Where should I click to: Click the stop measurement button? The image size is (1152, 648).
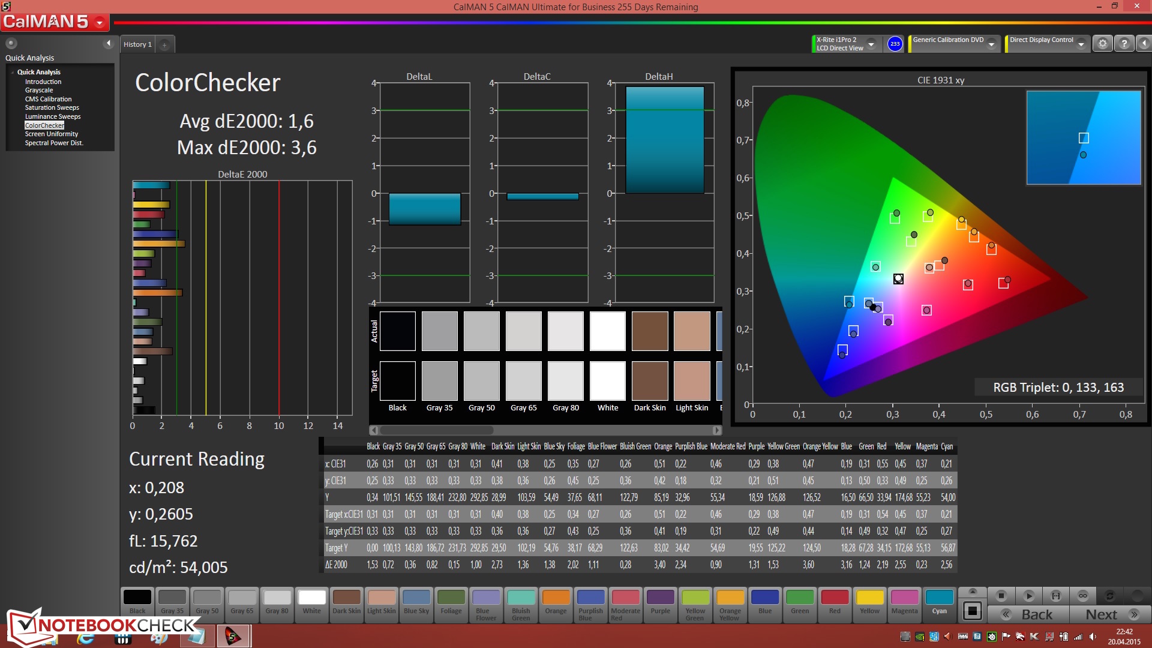coord(1001,596)
